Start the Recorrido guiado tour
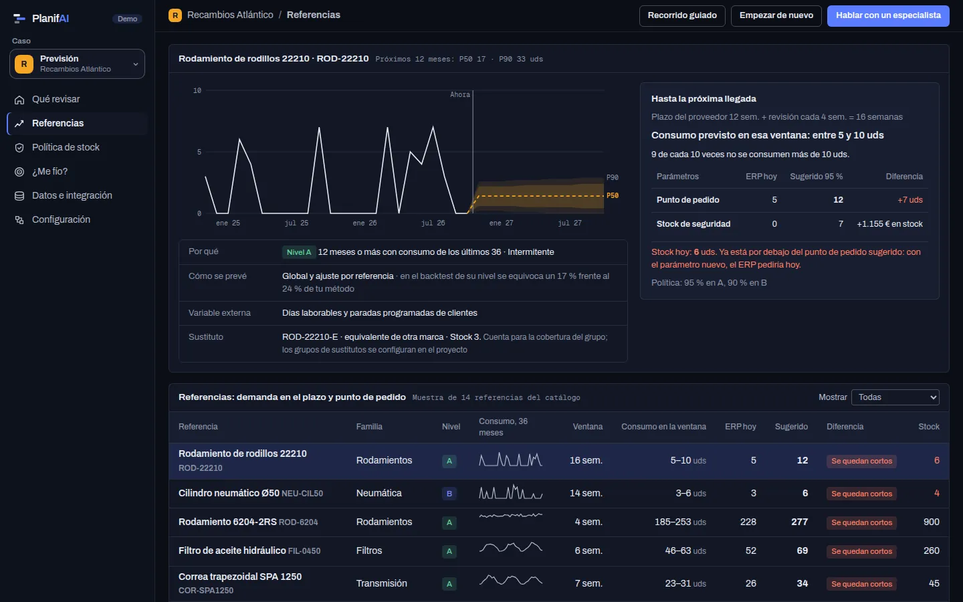Image resolution: width=963 pixels, height=602 pixels. [x=682, y=15]
